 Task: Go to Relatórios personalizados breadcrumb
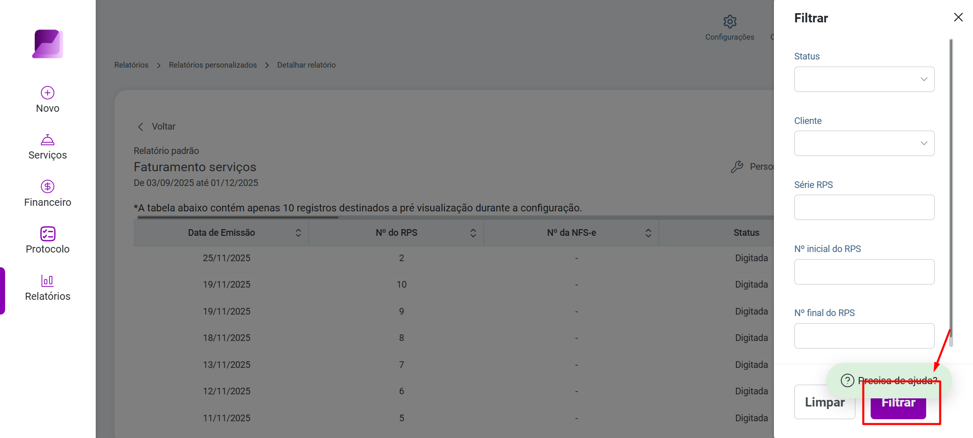[213, 65]
